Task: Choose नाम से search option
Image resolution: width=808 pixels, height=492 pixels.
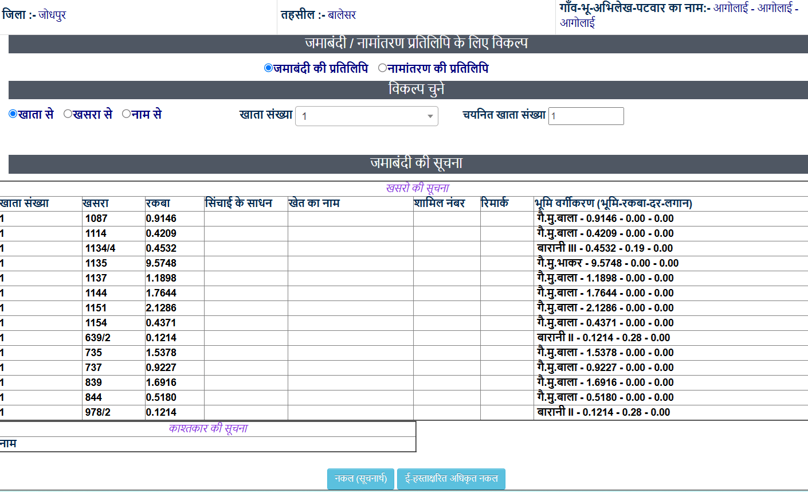Action: pyautogui.click(x=126, y=114)
